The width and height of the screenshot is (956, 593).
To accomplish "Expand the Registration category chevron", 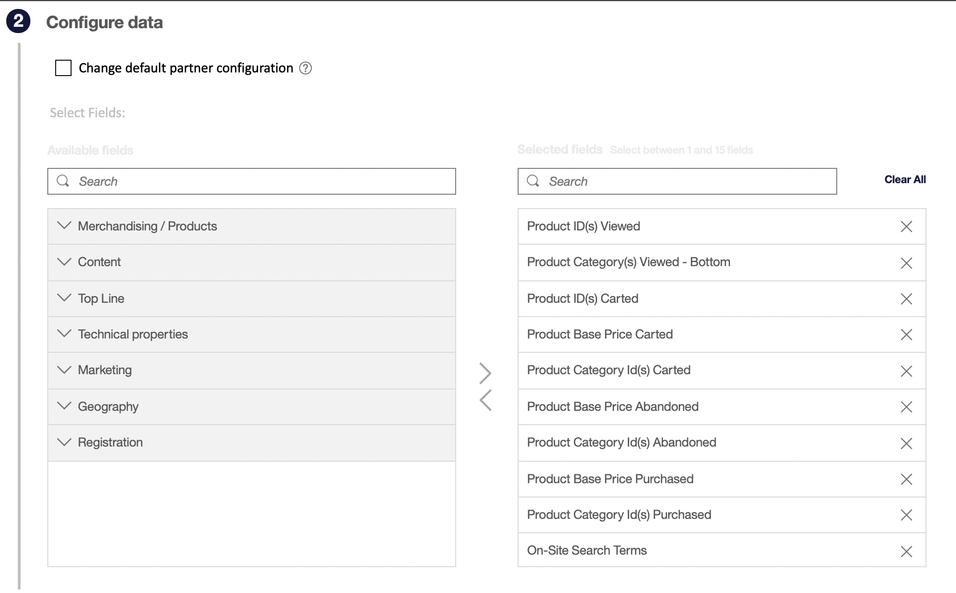I will [x=64, y=442].
